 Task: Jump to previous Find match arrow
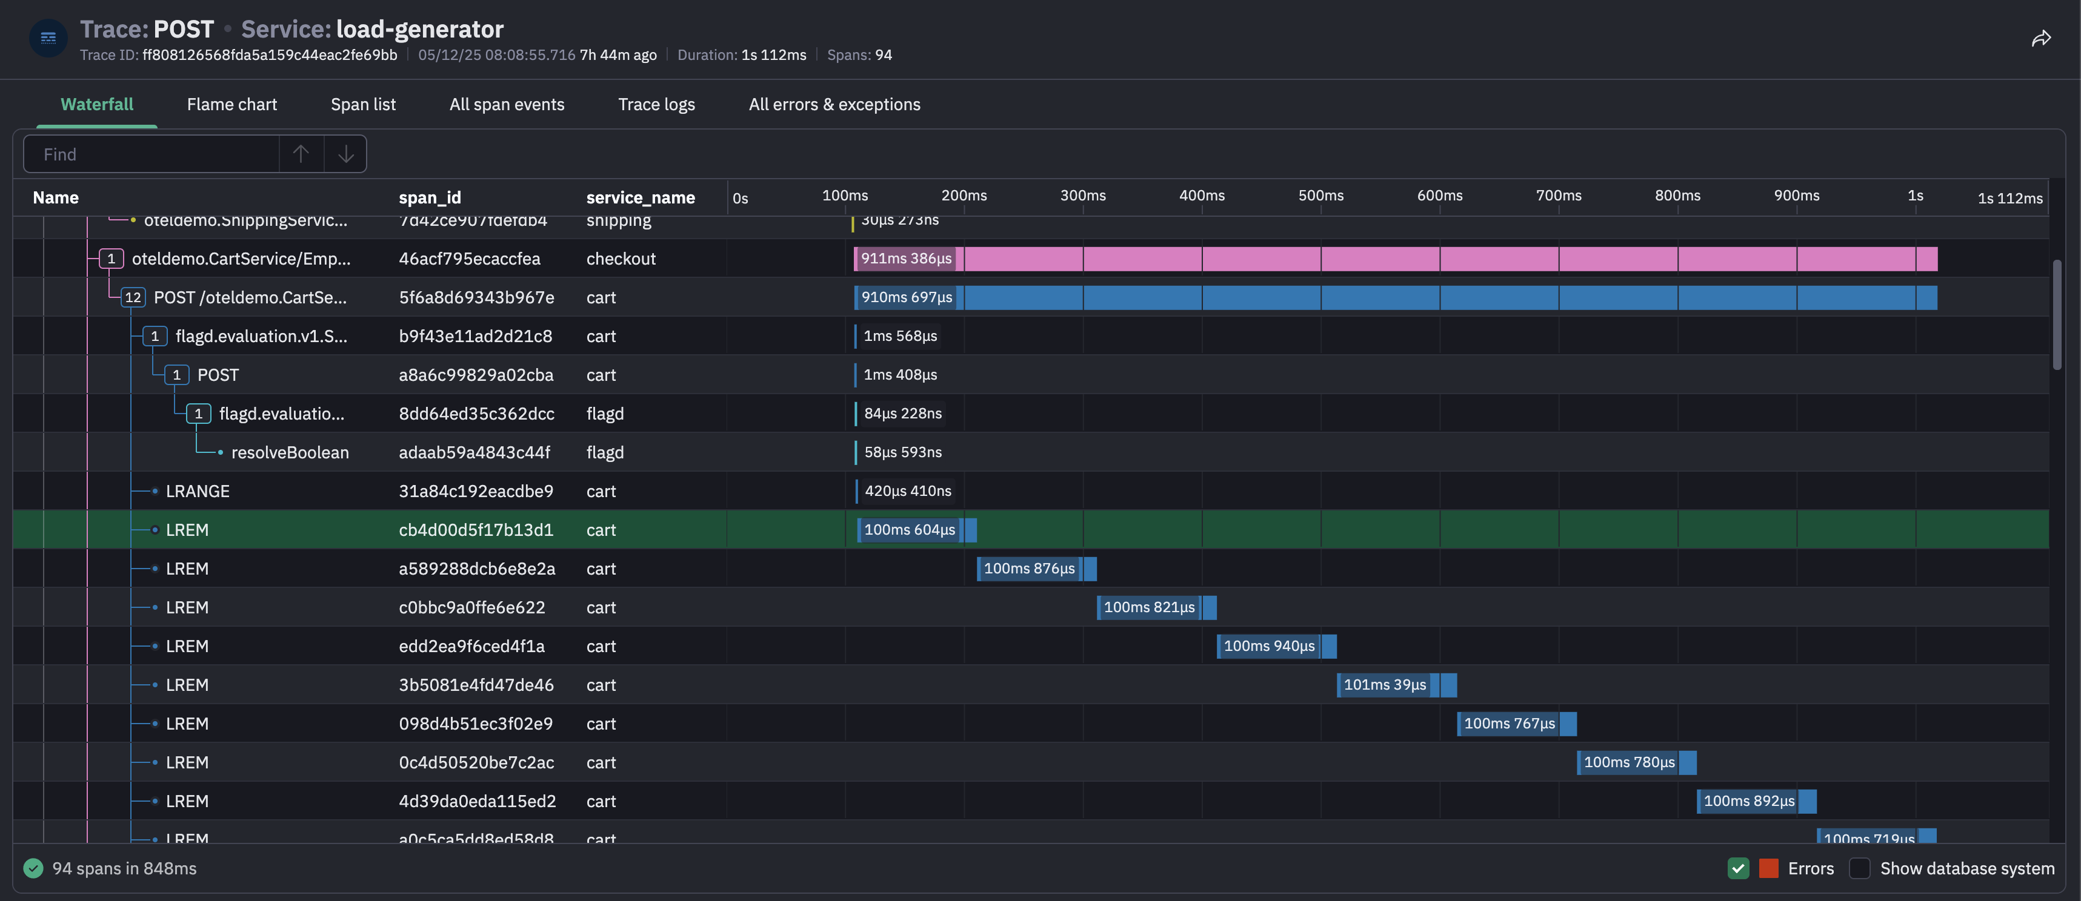[x=301, y=153]
